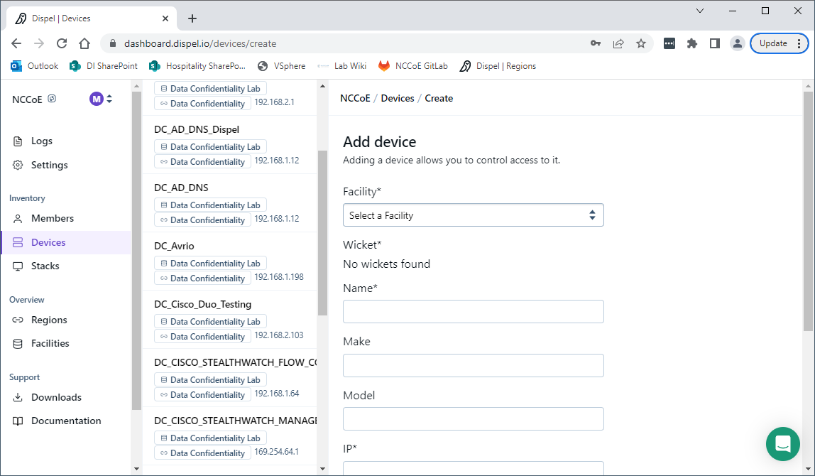Bookmark this page with star icon

pyautogui.click(x=641, y=43)
